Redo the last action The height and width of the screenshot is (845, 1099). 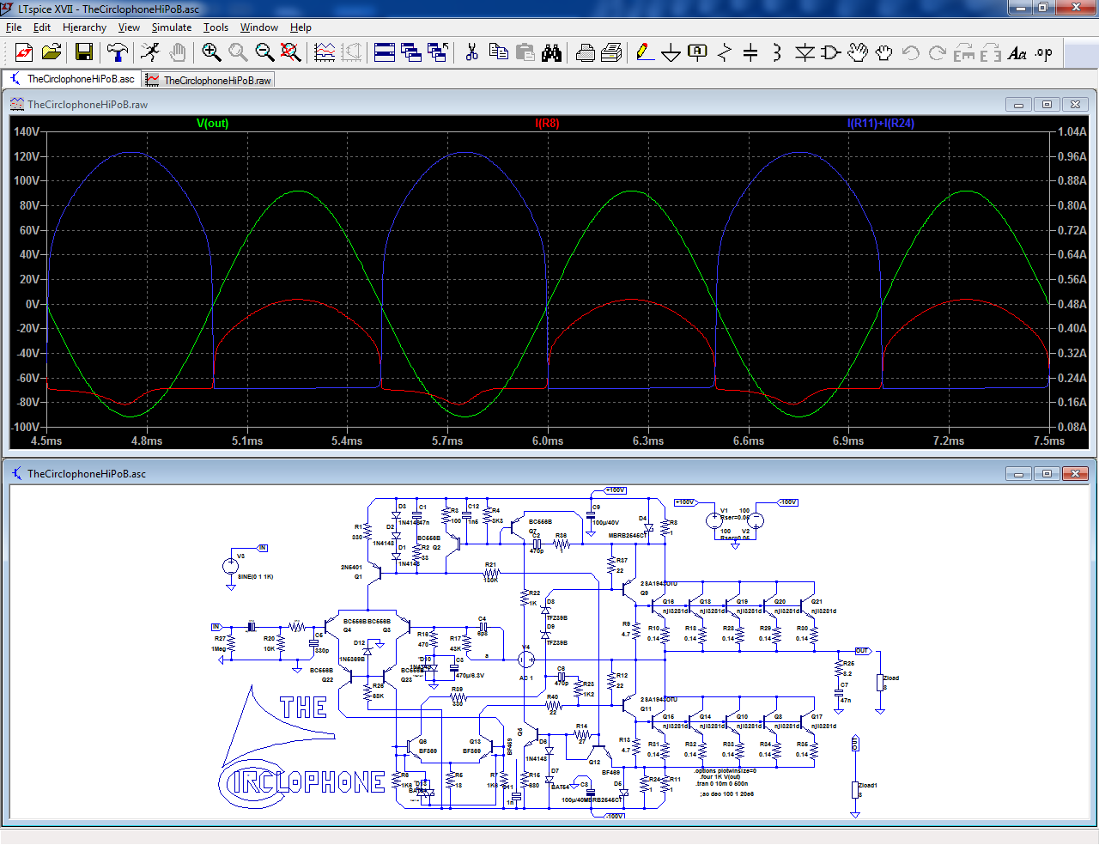point(938,53)
